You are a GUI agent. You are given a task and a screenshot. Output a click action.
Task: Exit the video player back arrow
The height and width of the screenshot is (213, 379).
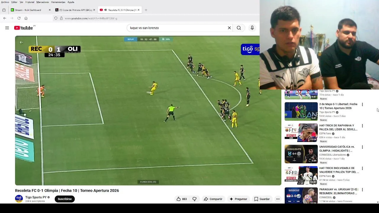(21, 42)
